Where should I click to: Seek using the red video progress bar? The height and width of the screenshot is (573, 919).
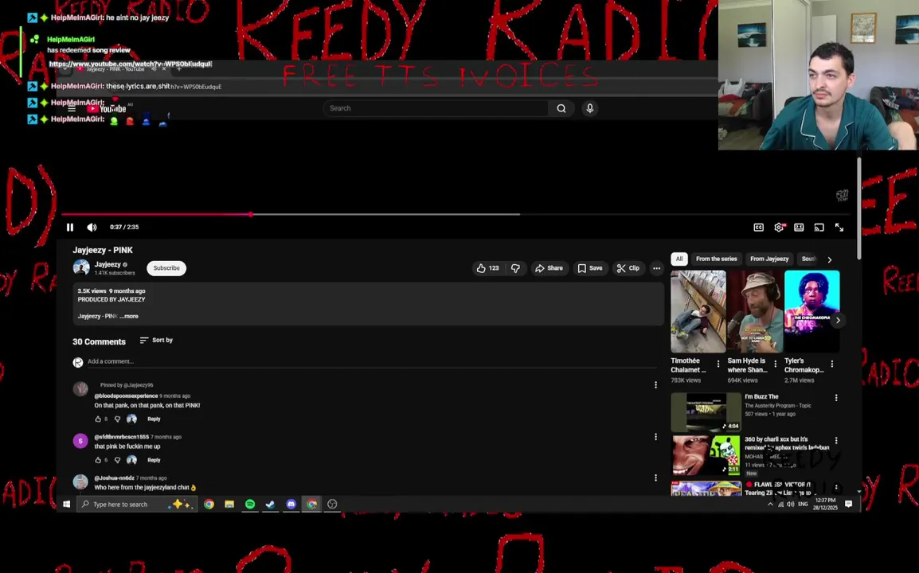(x=456, y=214)
